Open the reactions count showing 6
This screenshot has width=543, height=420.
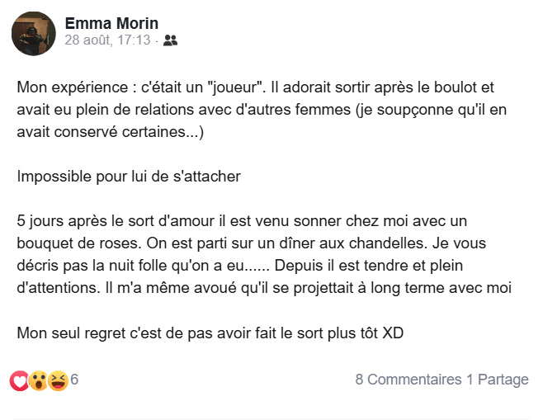click(74, 380)
